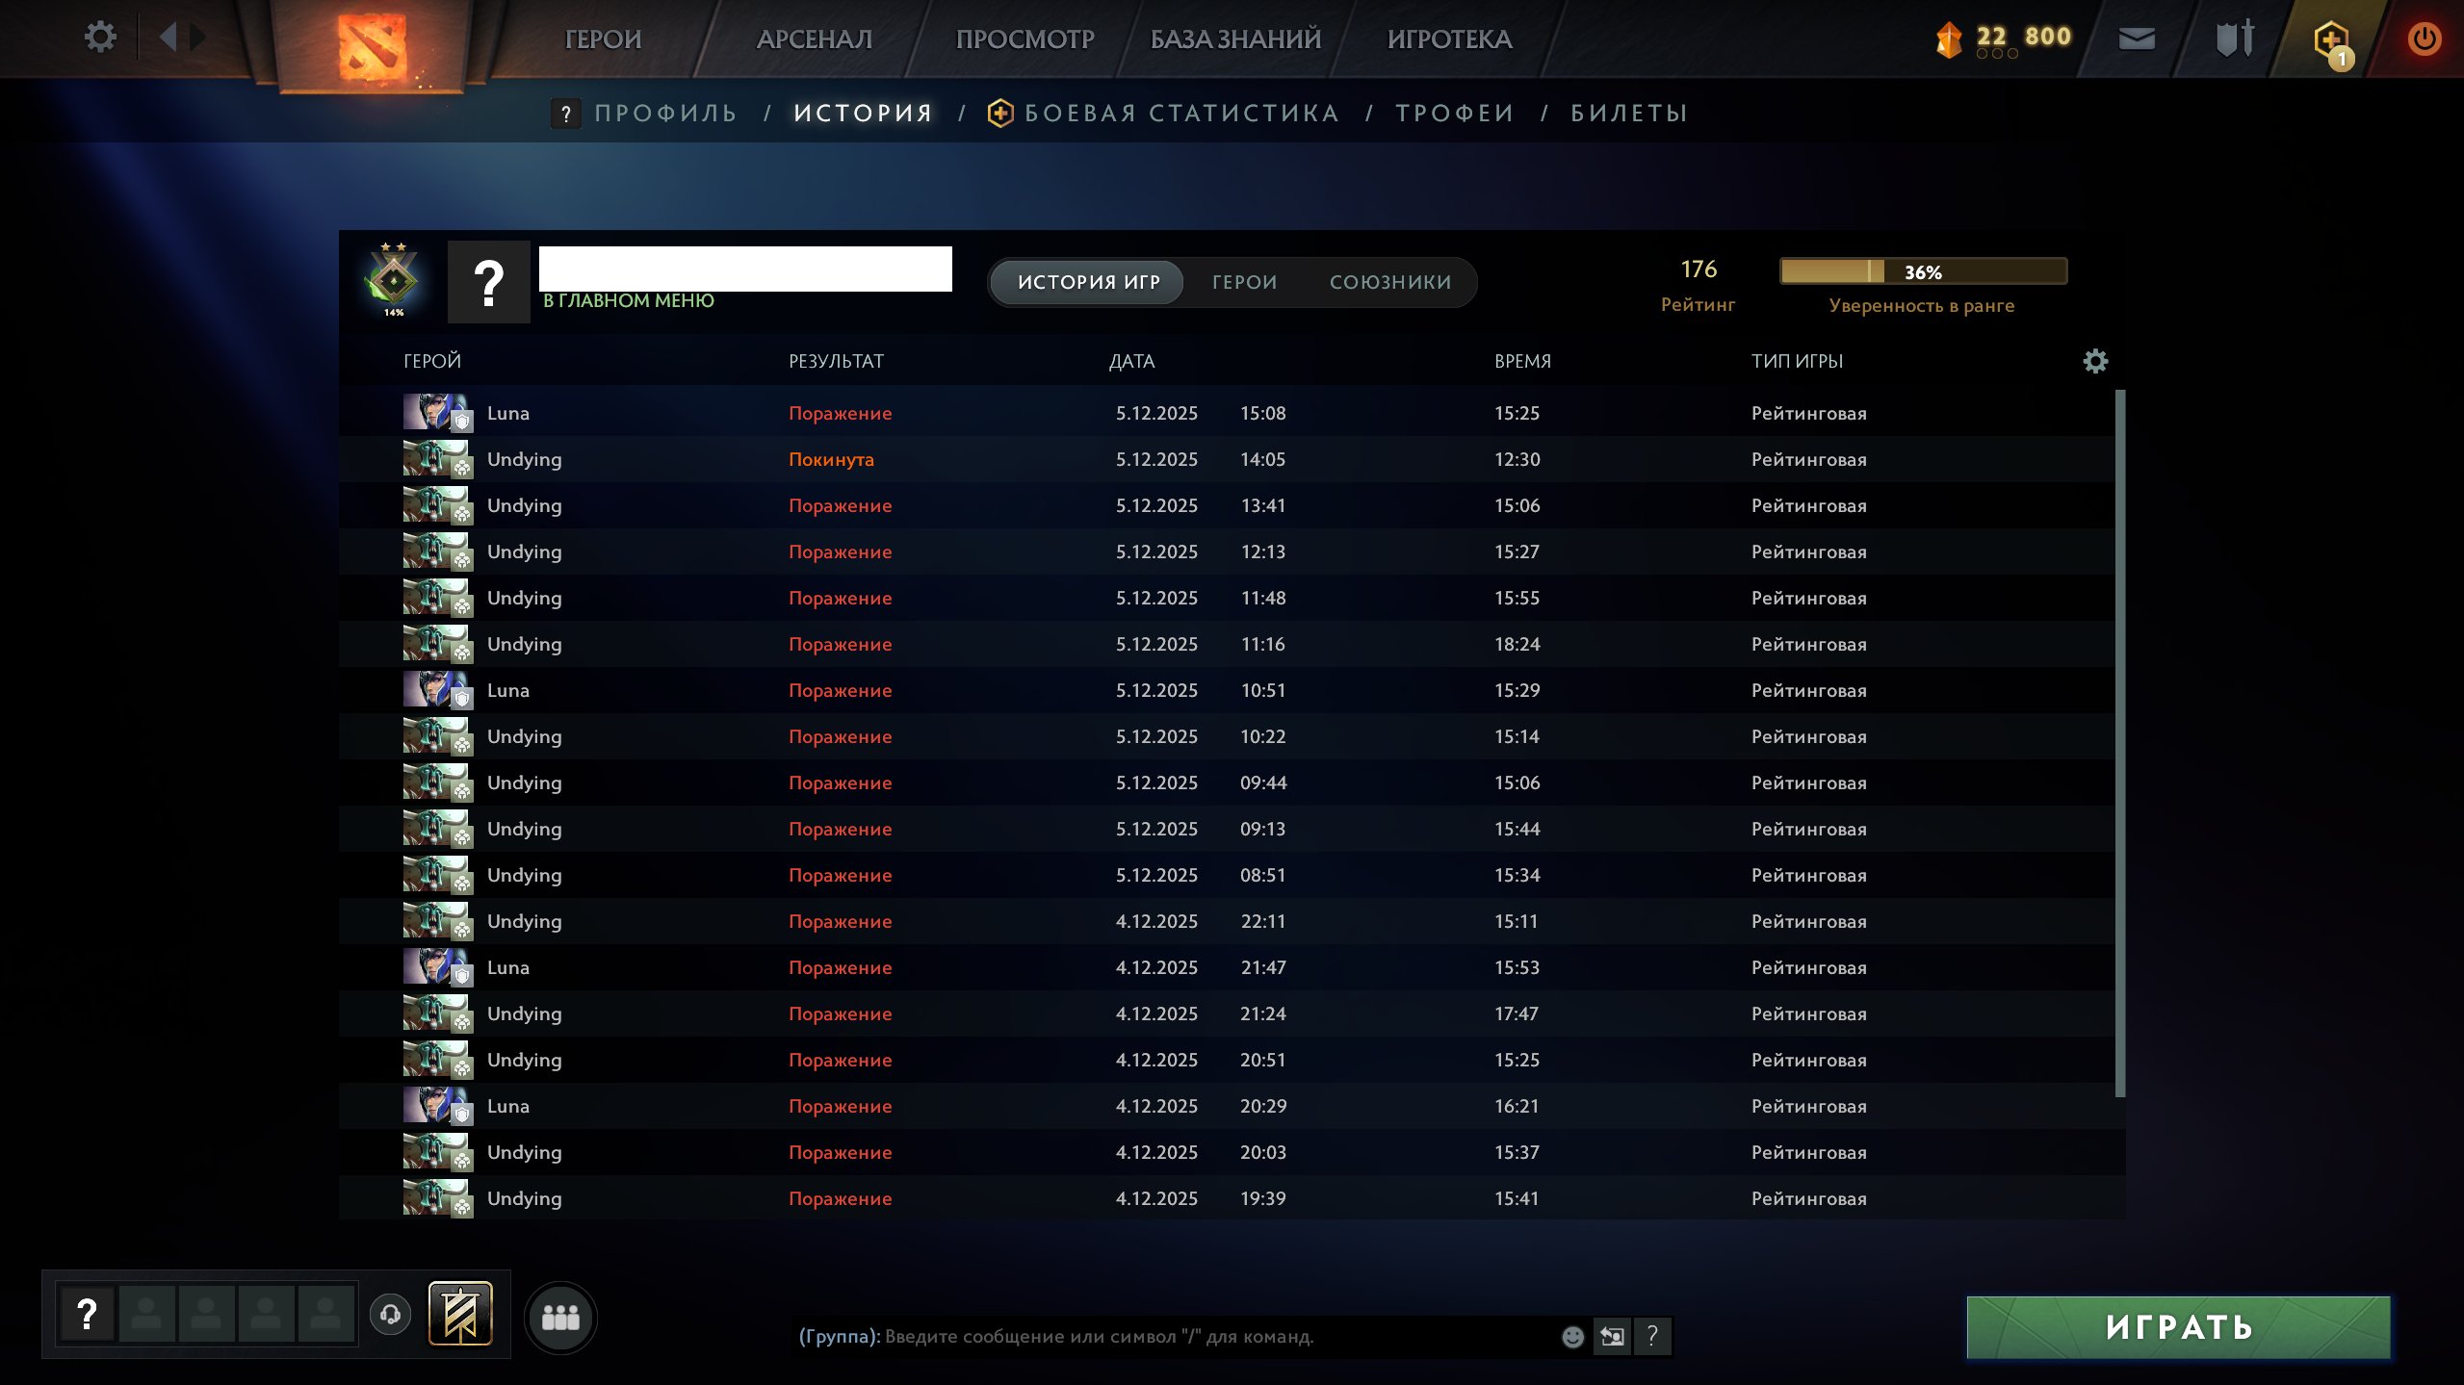Open the shards currency display icon

coord(1947,37)
